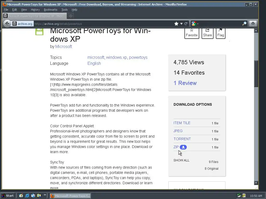Open the JPEG download option

click(178, 131)
